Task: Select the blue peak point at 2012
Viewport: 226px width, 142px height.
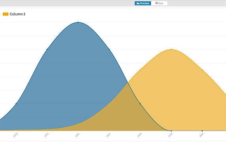Action: pos(78,22)
